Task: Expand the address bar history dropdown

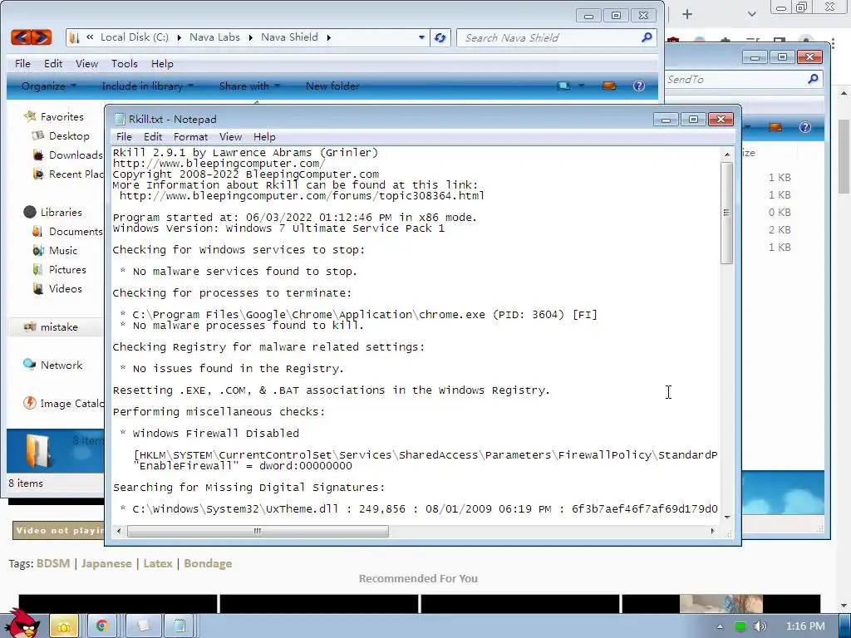Action: 421,37
